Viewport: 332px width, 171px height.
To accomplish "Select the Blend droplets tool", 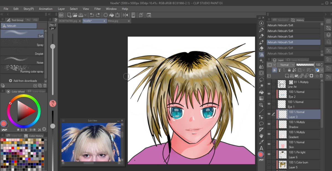I will click(261, 67).
